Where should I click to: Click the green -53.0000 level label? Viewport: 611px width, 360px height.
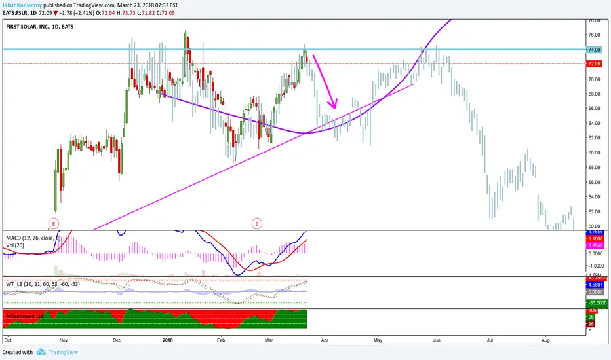point(597,303)
